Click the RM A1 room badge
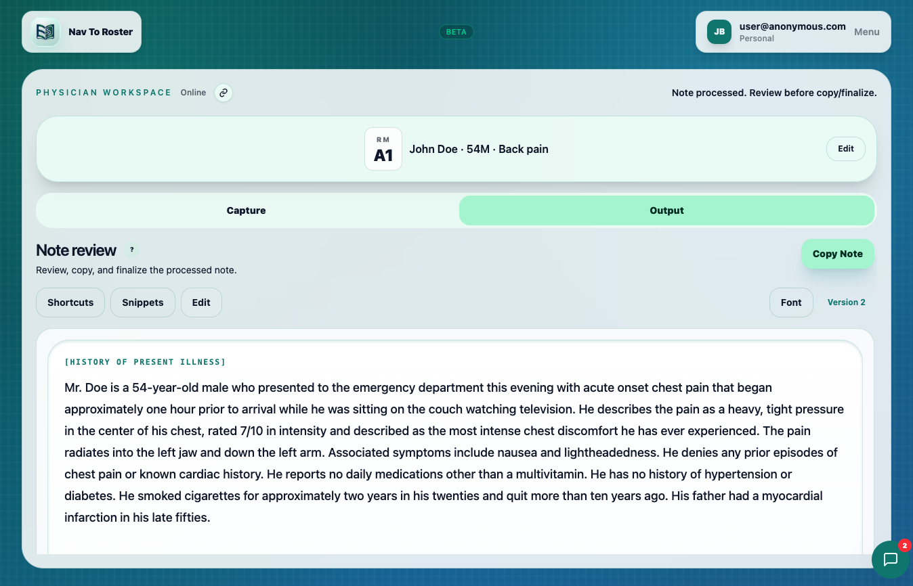 click(x=383, y=149)
